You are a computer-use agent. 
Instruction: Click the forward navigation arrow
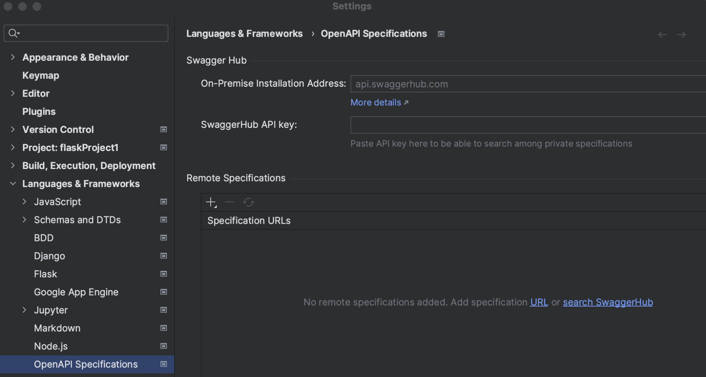click(x=681, y=35)
